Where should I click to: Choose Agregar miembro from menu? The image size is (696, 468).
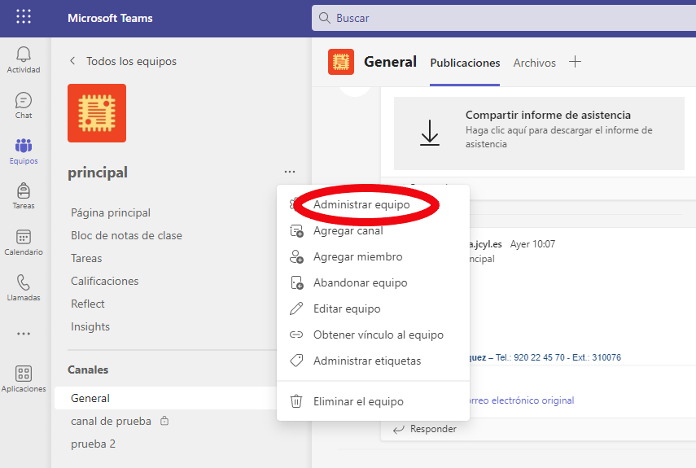[373, 257]
